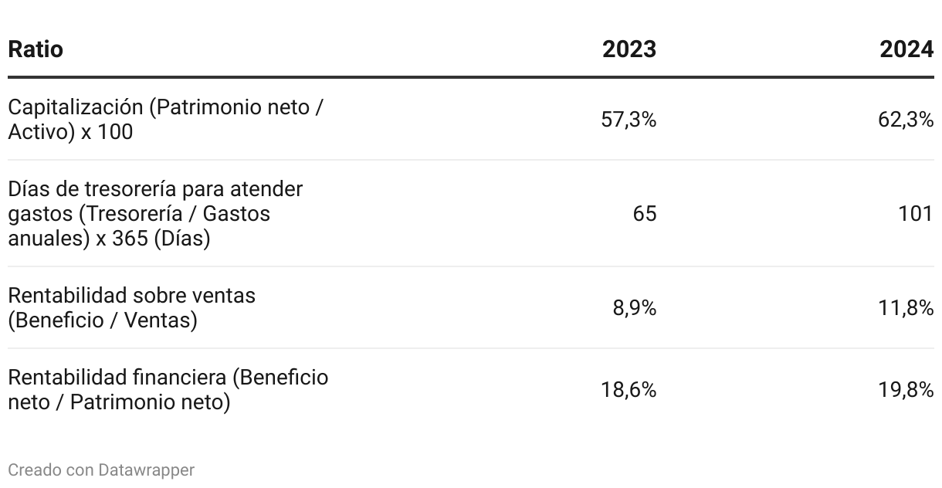Click the text 'Activo) x 100'

point(70,132)
